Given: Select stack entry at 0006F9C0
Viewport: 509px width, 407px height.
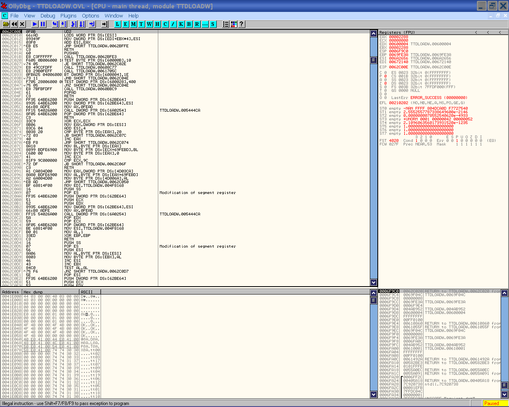Looking at the screenshot, I should 439,291.
